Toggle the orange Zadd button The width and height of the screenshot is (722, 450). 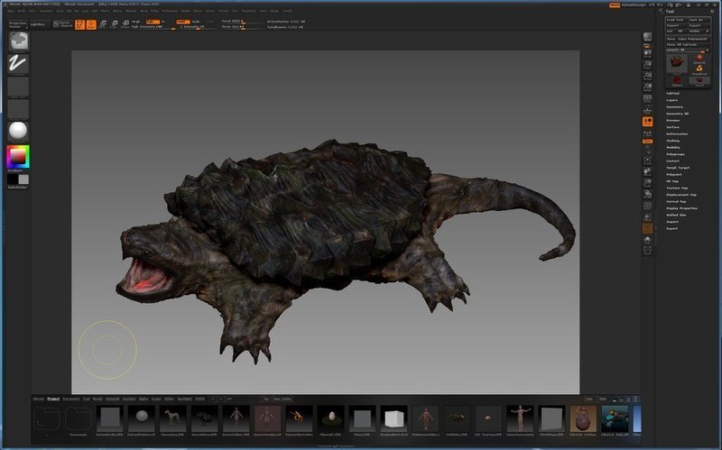[x=183, y=22]
